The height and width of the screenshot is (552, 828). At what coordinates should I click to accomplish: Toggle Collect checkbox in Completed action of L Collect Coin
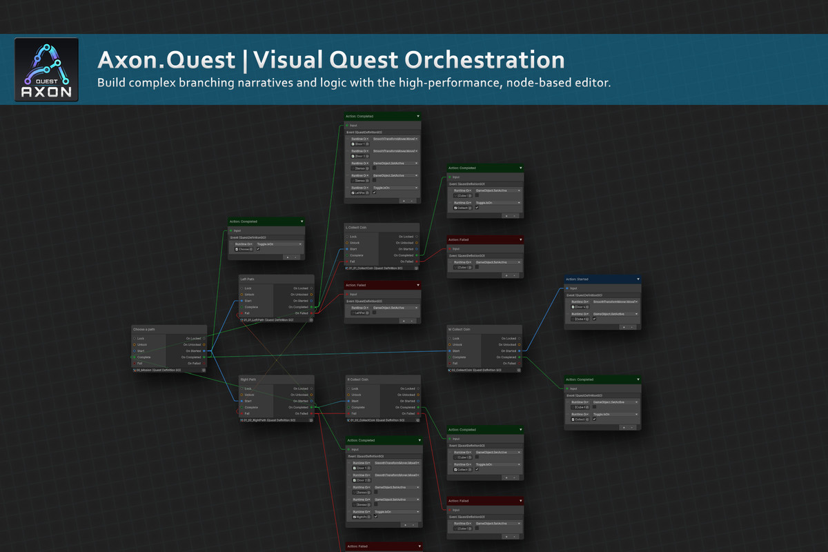click(476, 207)
